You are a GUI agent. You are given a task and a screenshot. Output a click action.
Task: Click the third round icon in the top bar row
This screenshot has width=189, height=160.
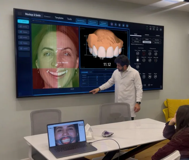click(119, 25)
